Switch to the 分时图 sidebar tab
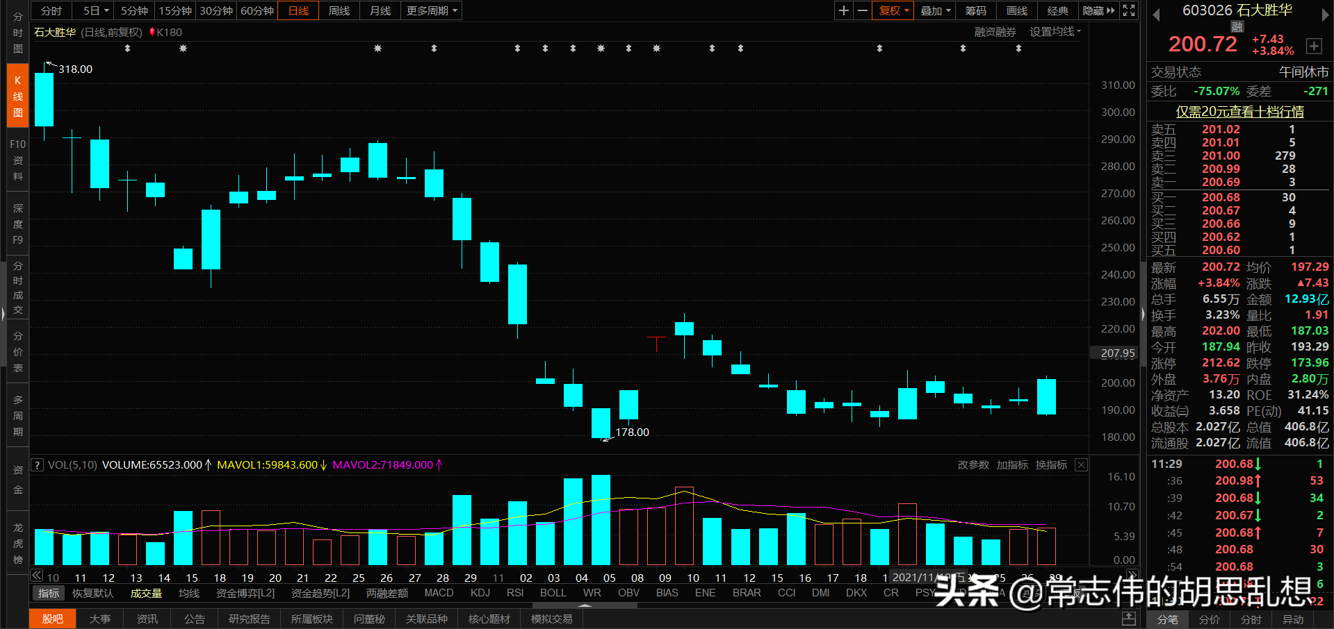Image resolution: width=1334 pixels, height=629 pixels. pos(17,31)
